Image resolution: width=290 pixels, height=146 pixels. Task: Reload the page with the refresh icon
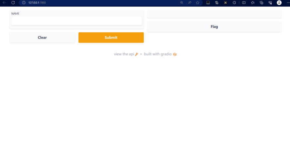pos(13,3)
